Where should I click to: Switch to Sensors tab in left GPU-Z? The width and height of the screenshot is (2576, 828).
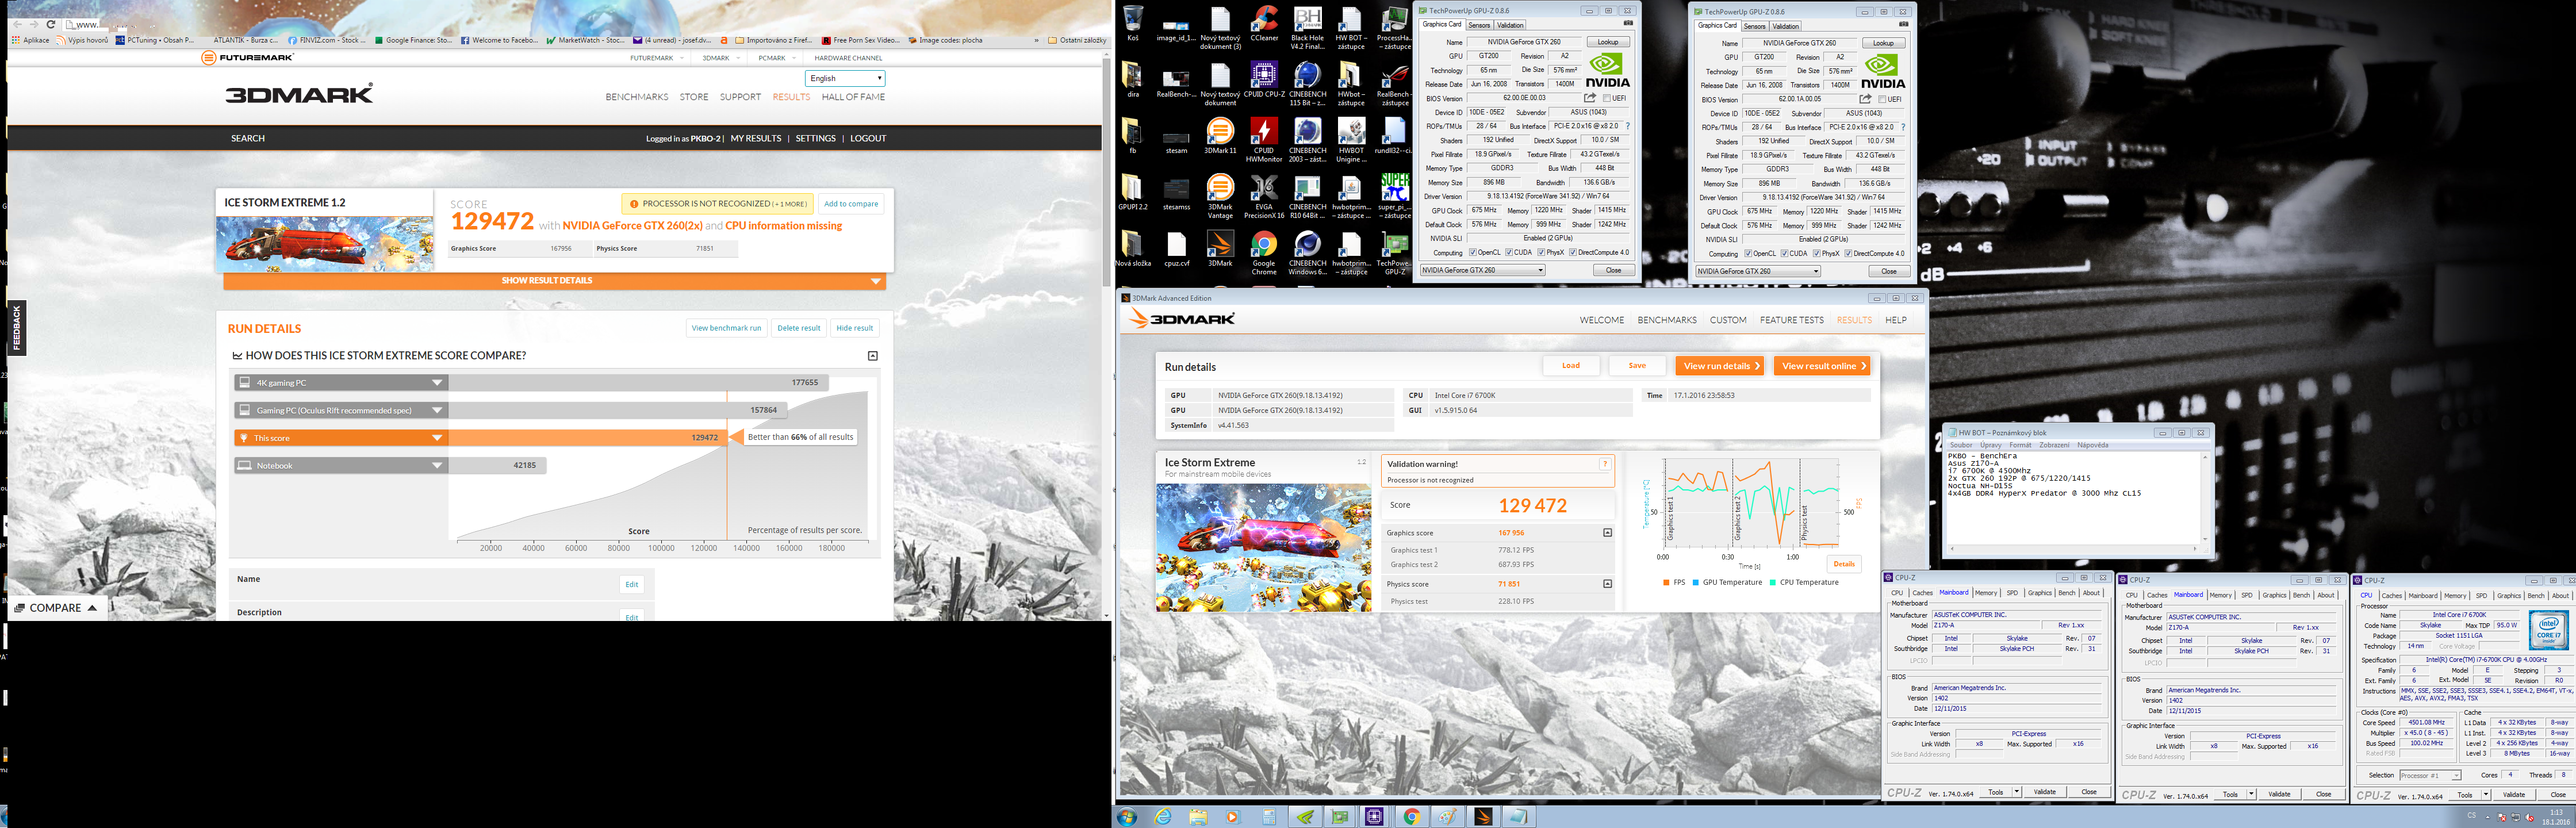(1479, 25)
